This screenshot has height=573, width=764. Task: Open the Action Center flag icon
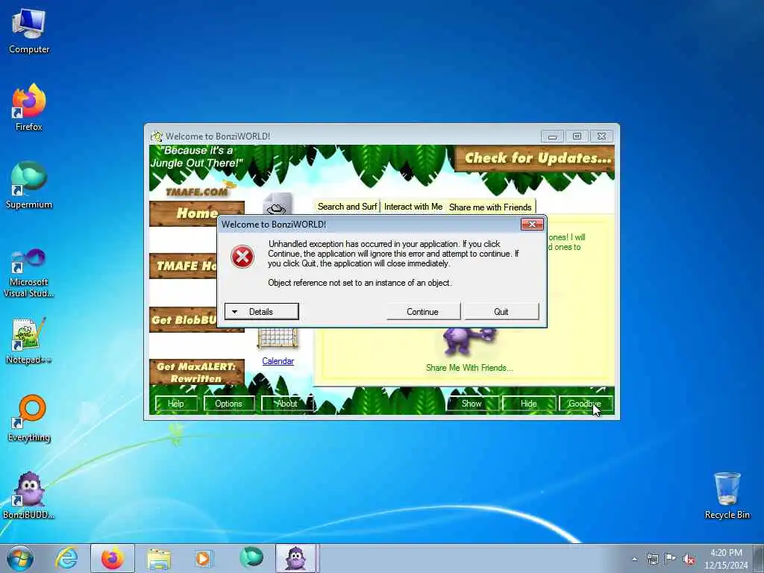click(x=671, y=559)
